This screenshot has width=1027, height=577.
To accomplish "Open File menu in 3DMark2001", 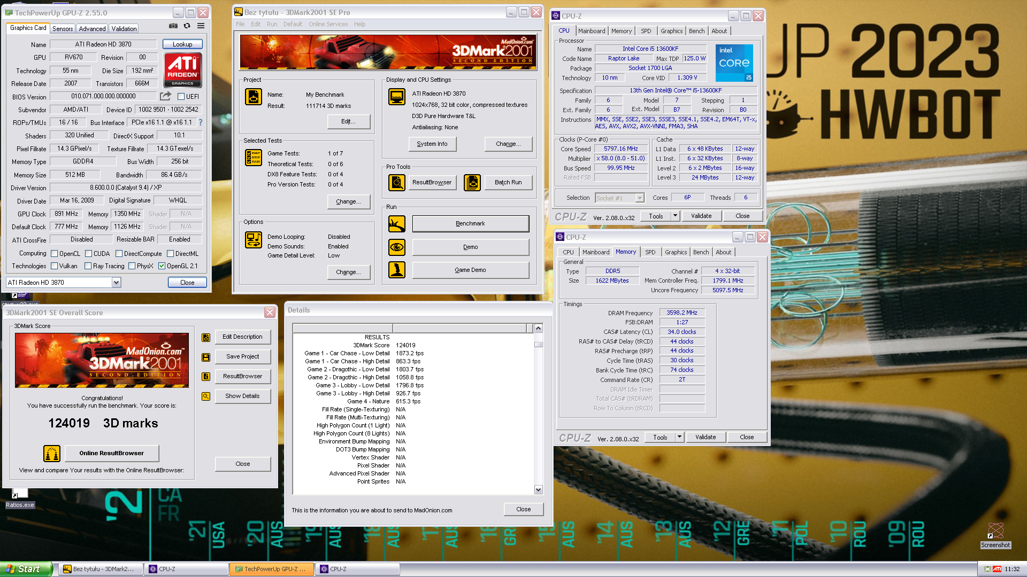I will 240,24.
